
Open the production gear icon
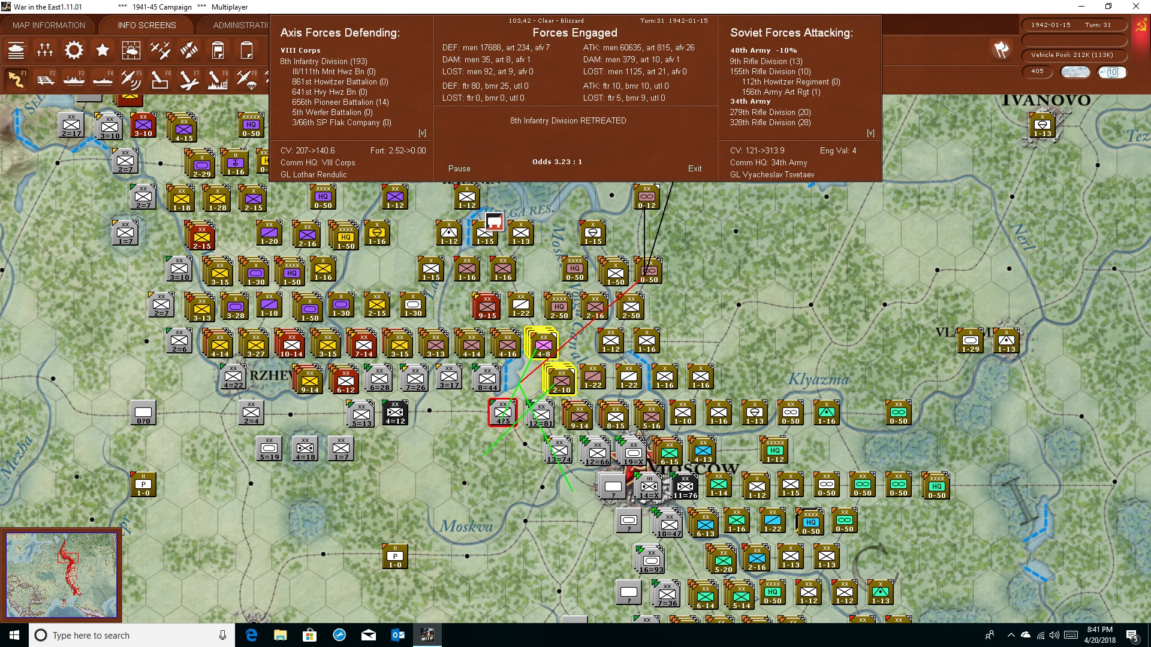(x=74, y=50)
